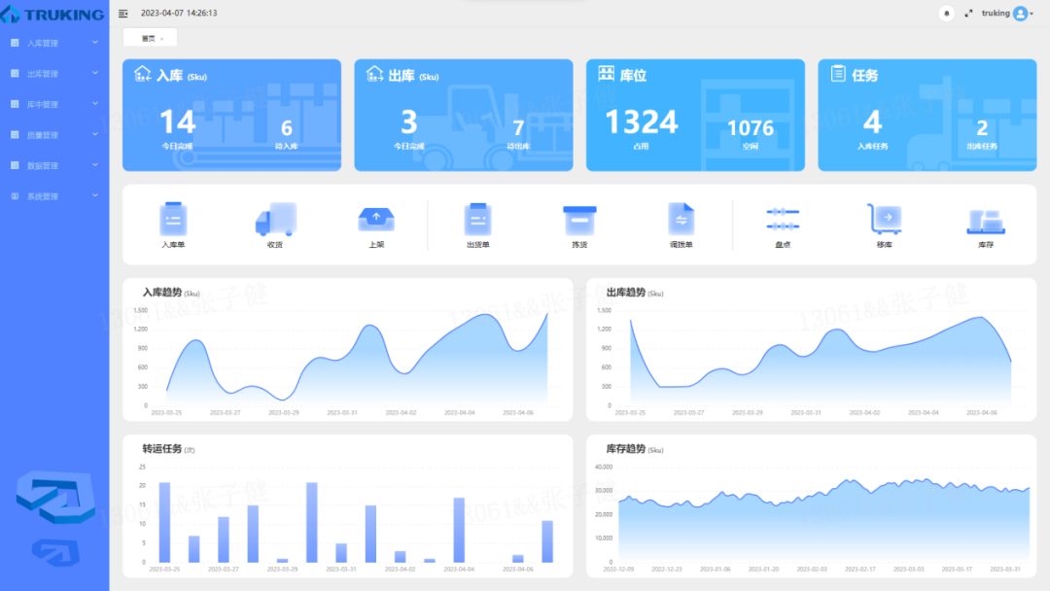Expand the 出库管理 sidebar menu
The width and height of the screenshot is (1050, 591).
54,74
